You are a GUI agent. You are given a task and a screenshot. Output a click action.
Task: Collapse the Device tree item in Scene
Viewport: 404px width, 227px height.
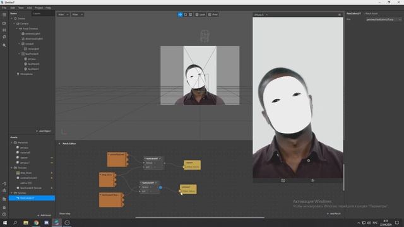point(12,18)
